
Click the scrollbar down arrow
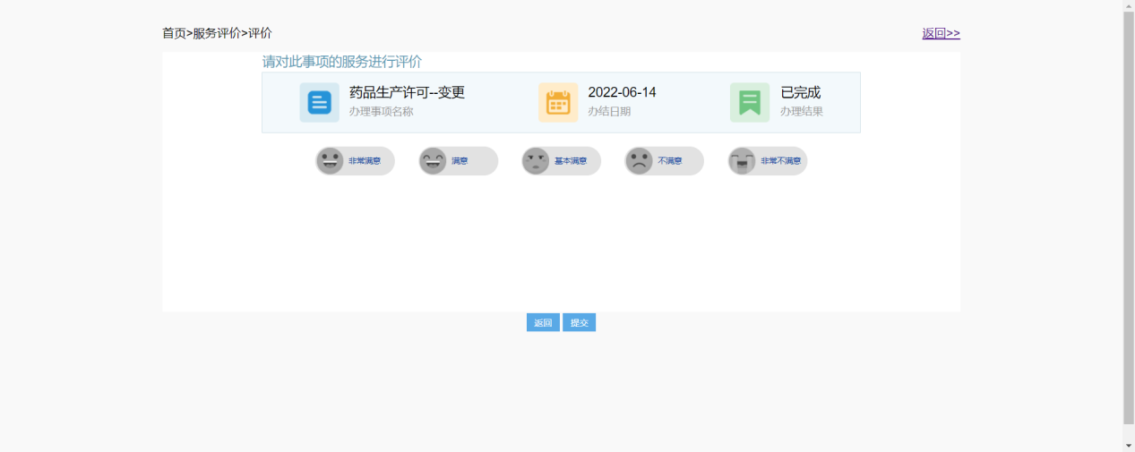[1129, 446]
